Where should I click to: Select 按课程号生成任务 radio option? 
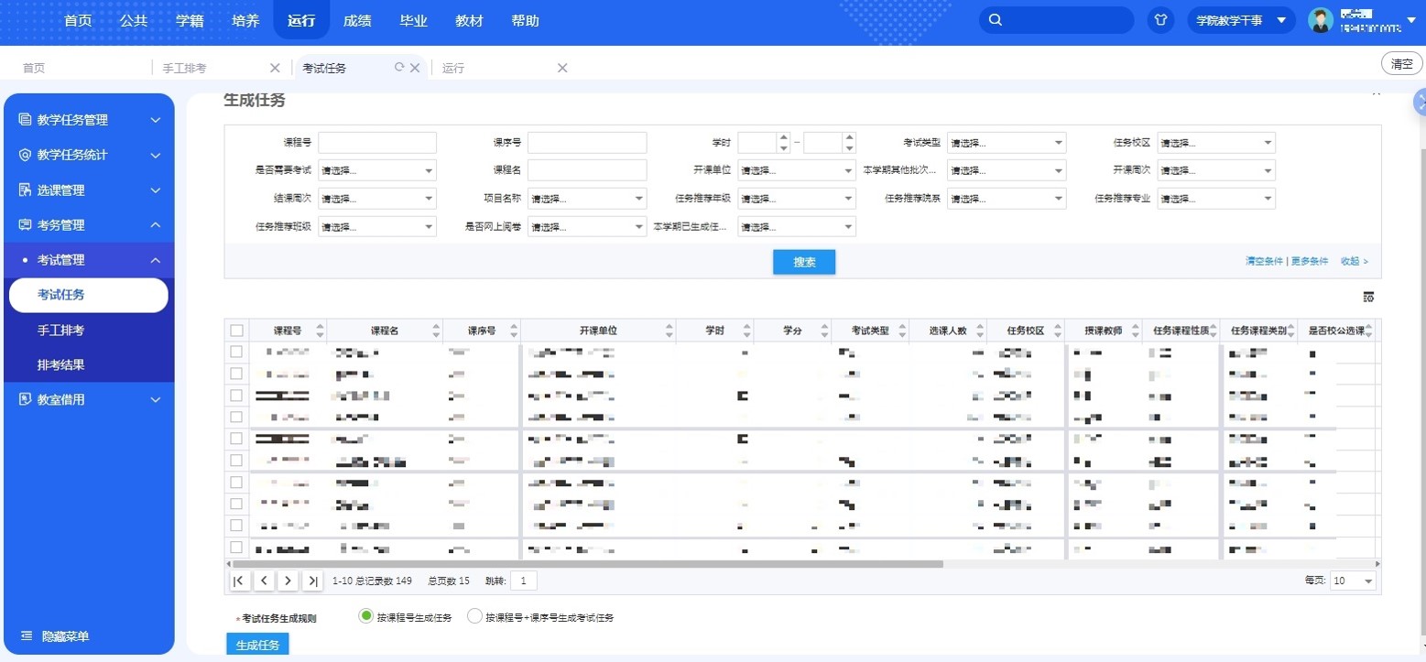[366, 616]
